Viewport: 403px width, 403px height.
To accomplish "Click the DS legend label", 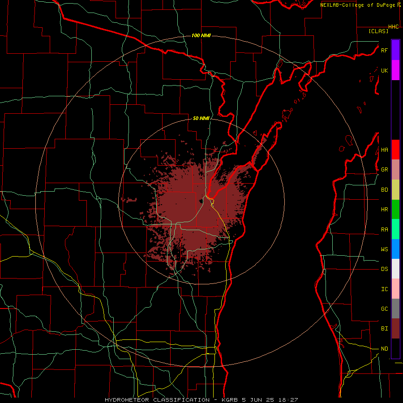I will click(384, 269).
